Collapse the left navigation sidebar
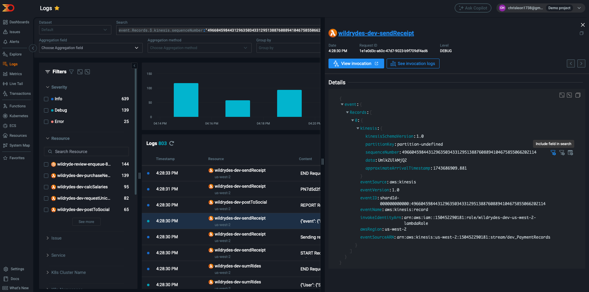The width and height of the screenshot is (589, 292). tap(33, 48)
